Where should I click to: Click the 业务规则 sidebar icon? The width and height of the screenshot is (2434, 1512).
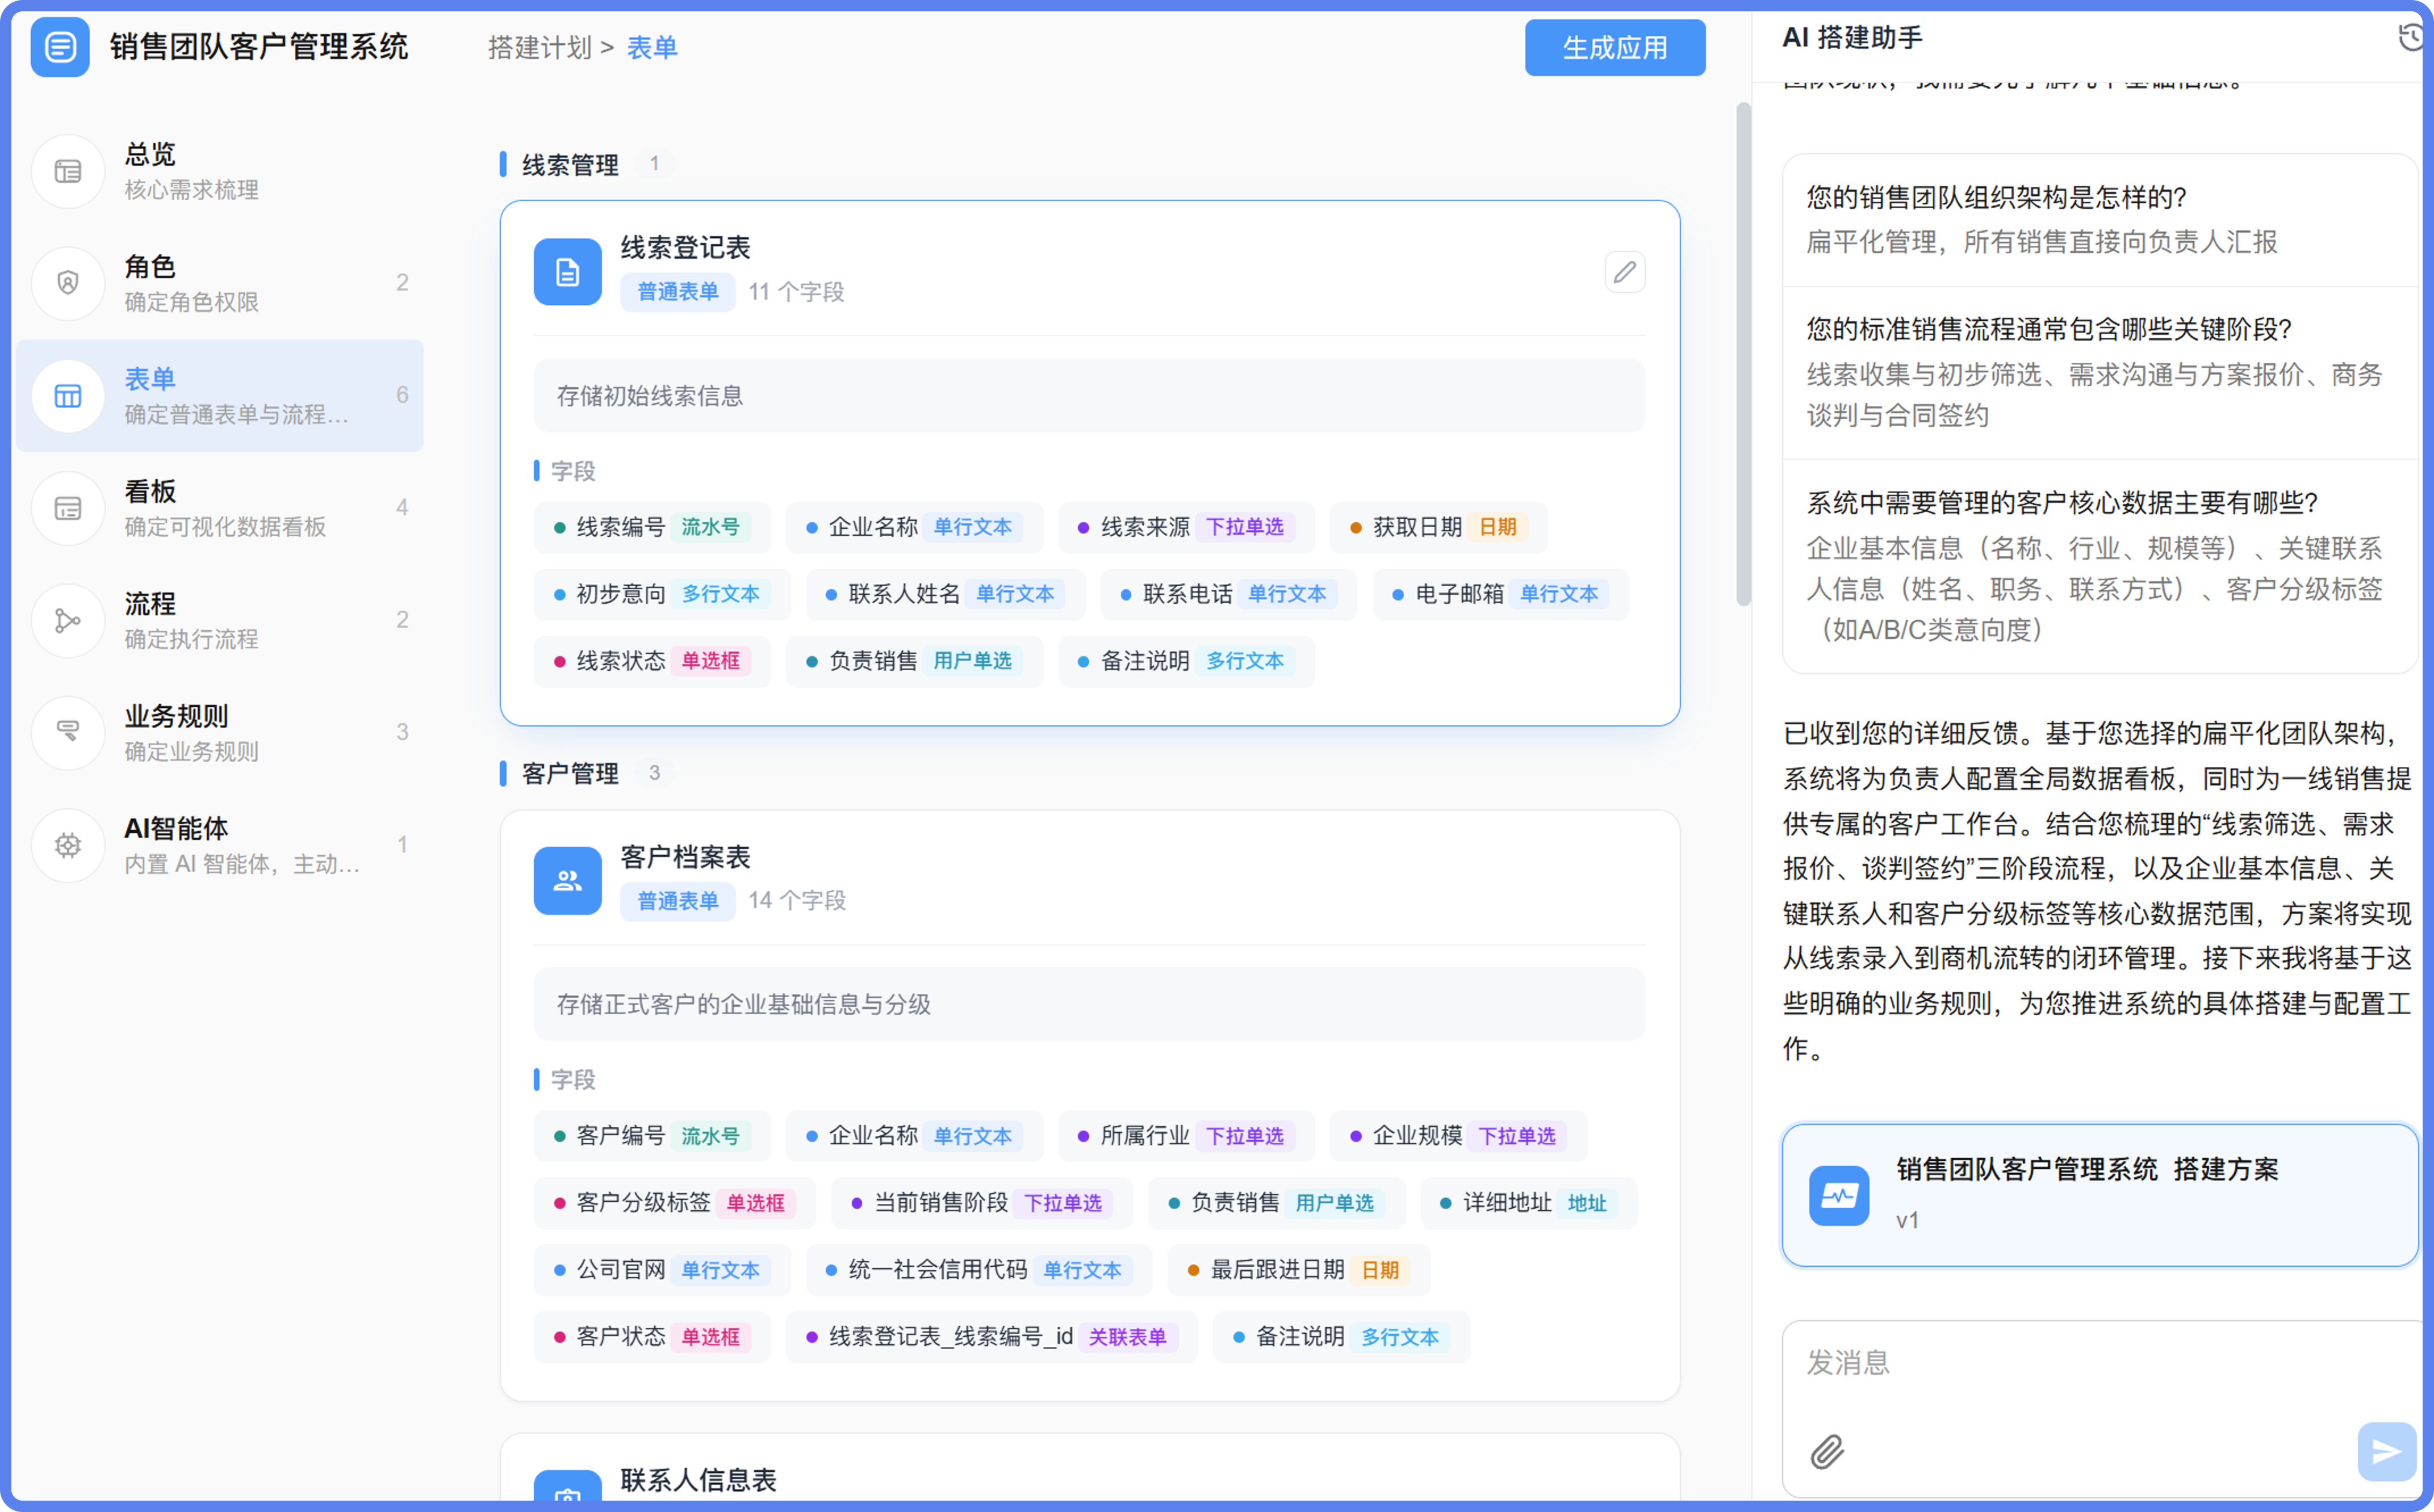coord(68,733)
